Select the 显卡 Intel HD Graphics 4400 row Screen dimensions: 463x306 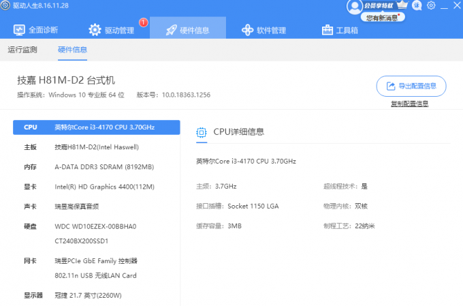pyautogui.click(x=97, y=187)
